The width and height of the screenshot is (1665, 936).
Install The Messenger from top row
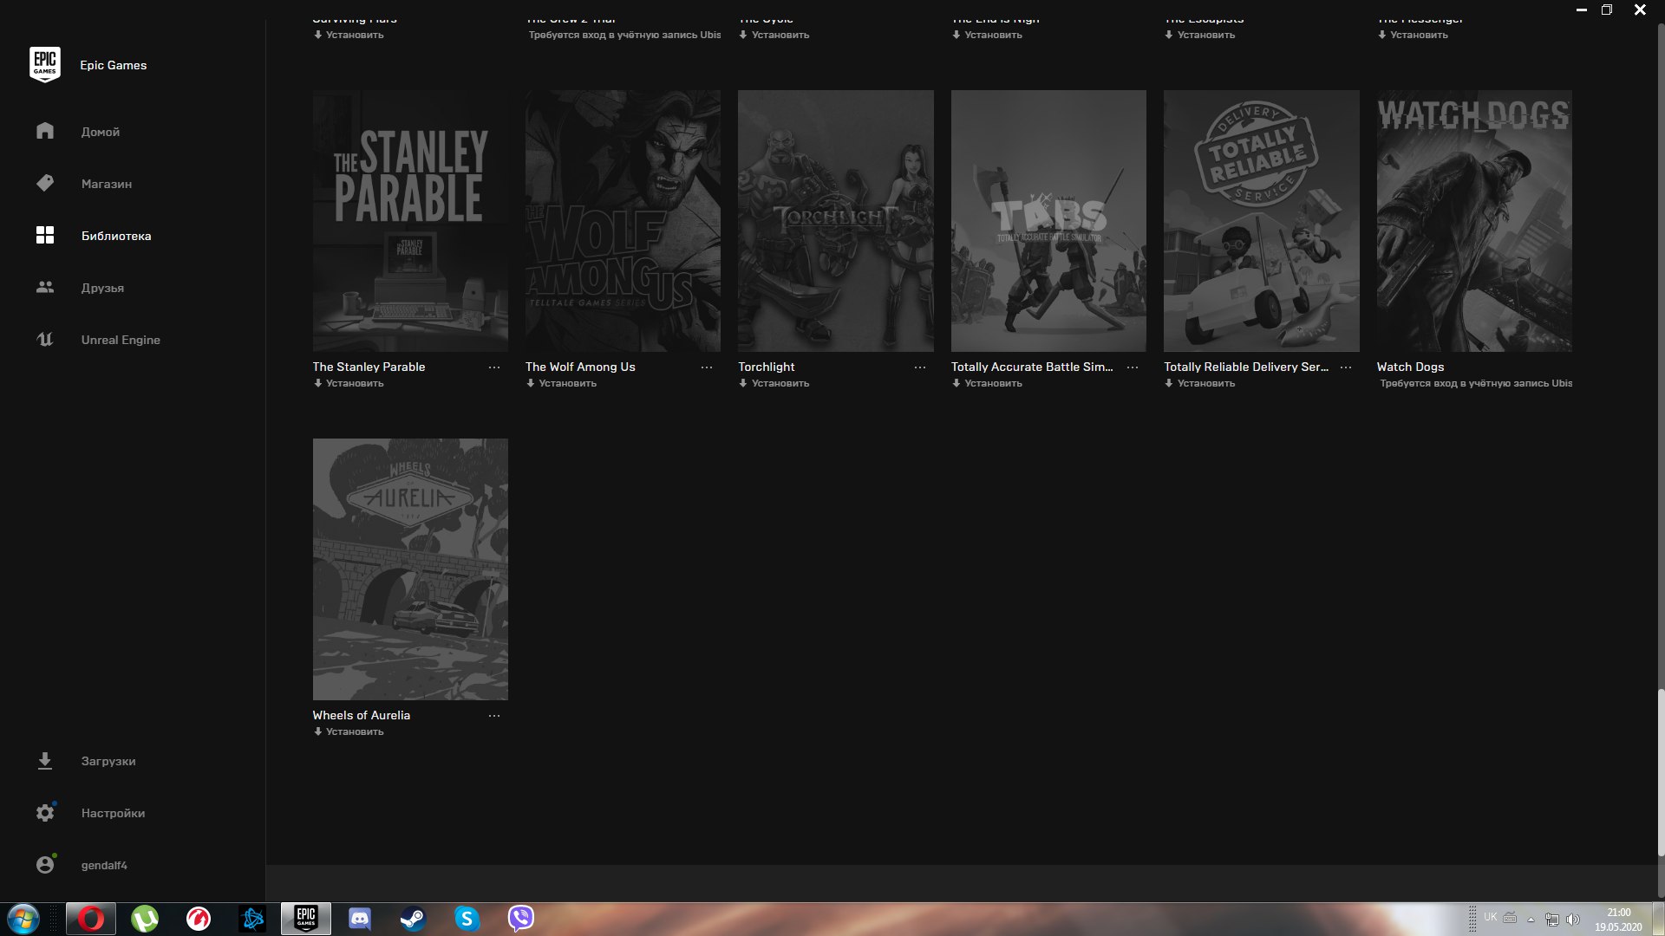tap(1413, 35)
